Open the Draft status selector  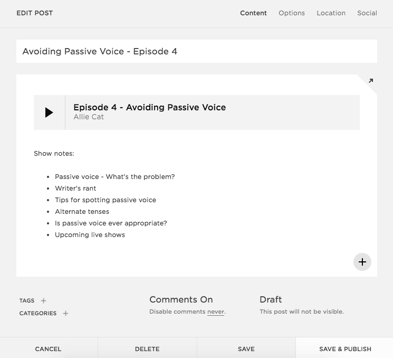coord(271,299)
